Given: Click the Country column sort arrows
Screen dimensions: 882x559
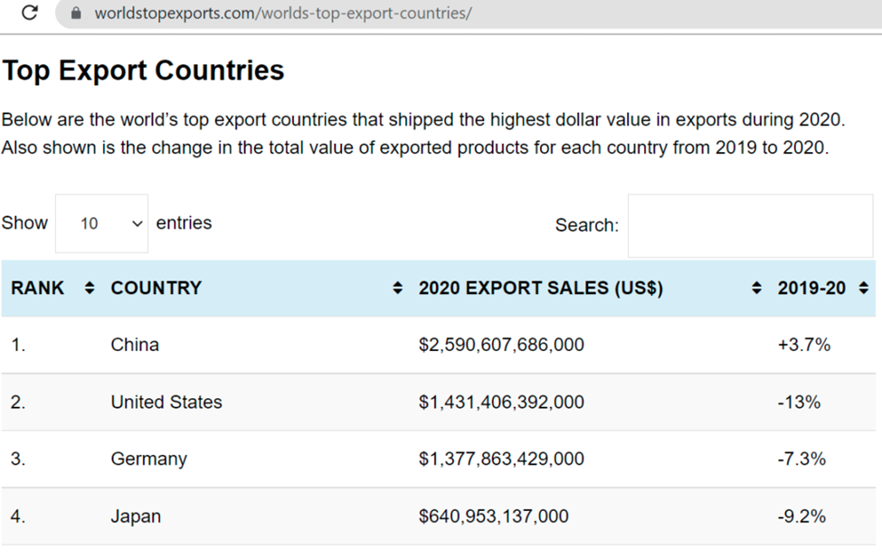Looking at the screenshot, I should [x=397, y=289].
